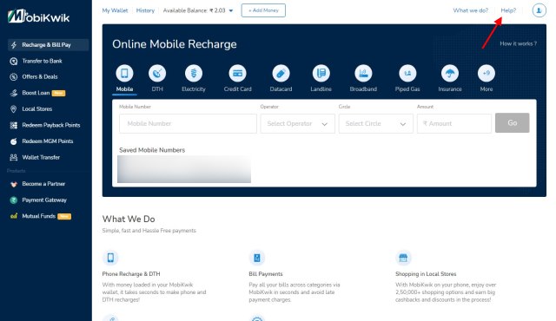The width and height of the screenshot is (556, 321).
Task: Open the My Wallet link
Action: tap(115, 10)
